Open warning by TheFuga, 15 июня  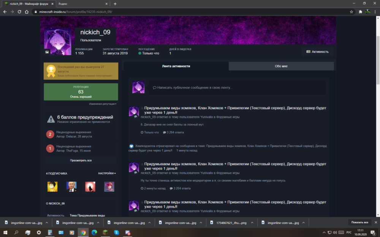[74, 149]
